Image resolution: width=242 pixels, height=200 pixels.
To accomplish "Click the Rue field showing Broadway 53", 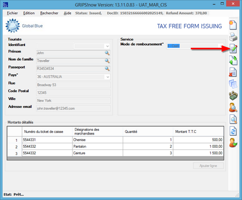I will (x=73, y=85).
